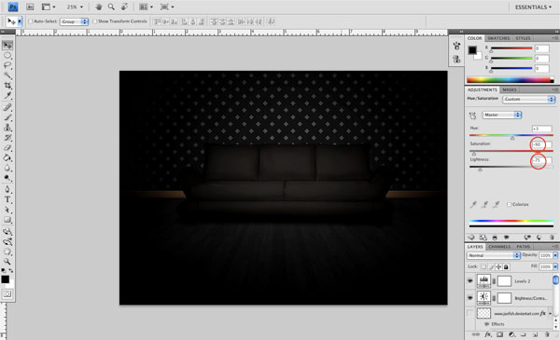
Task: Click the Hand tool in application bar
Action: tap(99, 7)
